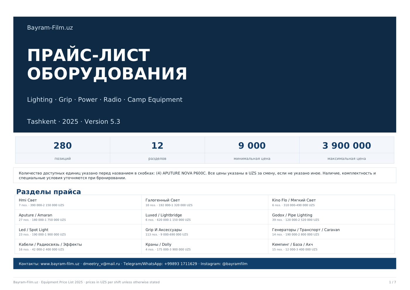The width and height of the screenshot is (410, 290).
Task: Click the Telegram/WhatsApp phone number +99893 1711629
Action: pyautogui.click(x=181, y=264)
